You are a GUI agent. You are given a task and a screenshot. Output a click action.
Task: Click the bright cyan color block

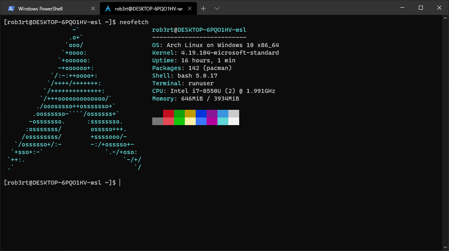pos(223,121)
